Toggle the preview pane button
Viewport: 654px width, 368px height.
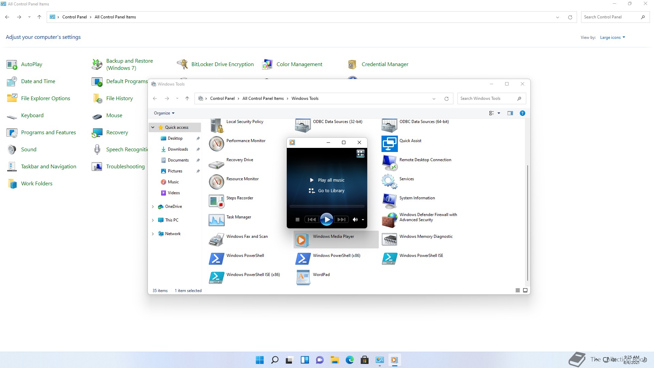[510, 113]
